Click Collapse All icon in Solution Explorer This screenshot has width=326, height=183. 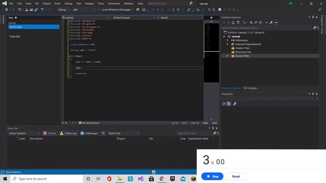[x=256, y=22]
